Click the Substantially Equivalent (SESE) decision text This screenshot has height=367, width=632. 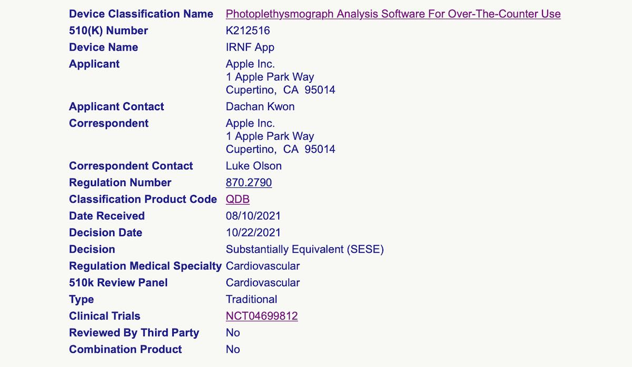[305, 249]
